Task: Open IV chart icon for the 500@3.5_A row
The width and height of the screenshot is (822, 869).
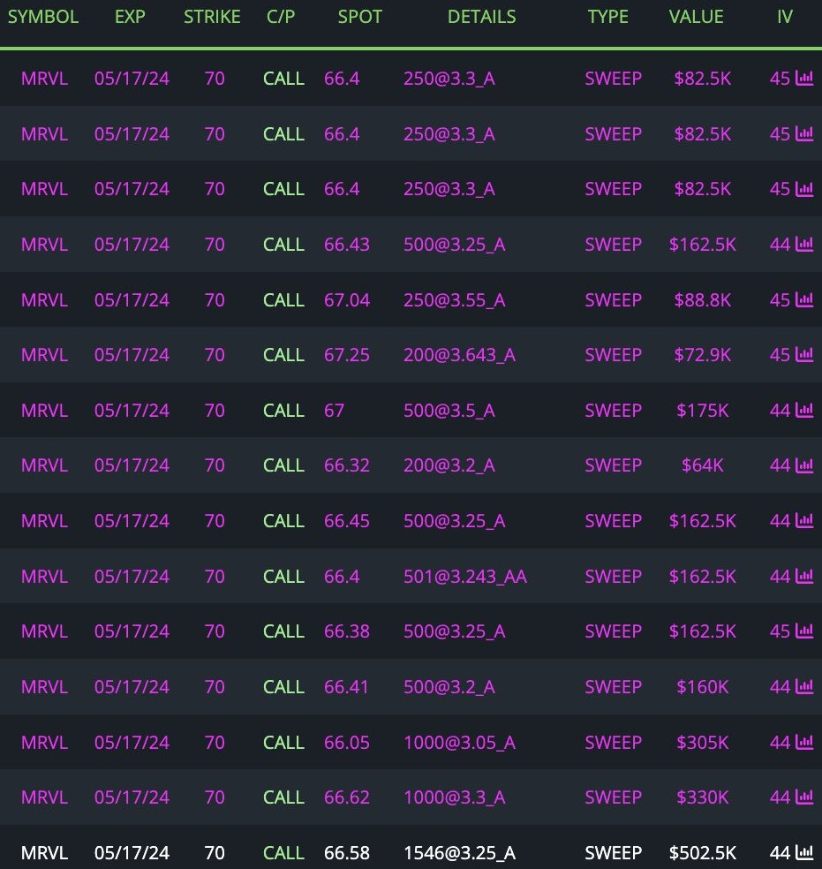Action: pos(804,410)
